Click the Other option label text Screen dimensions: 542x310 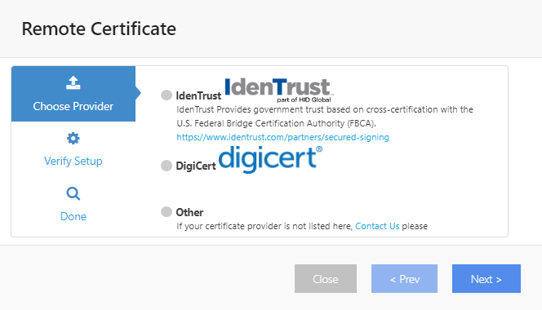point(189,212)
